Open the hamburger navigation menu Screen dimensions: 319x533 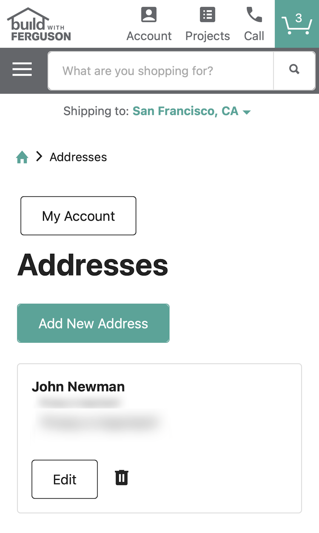coord(22,69)
